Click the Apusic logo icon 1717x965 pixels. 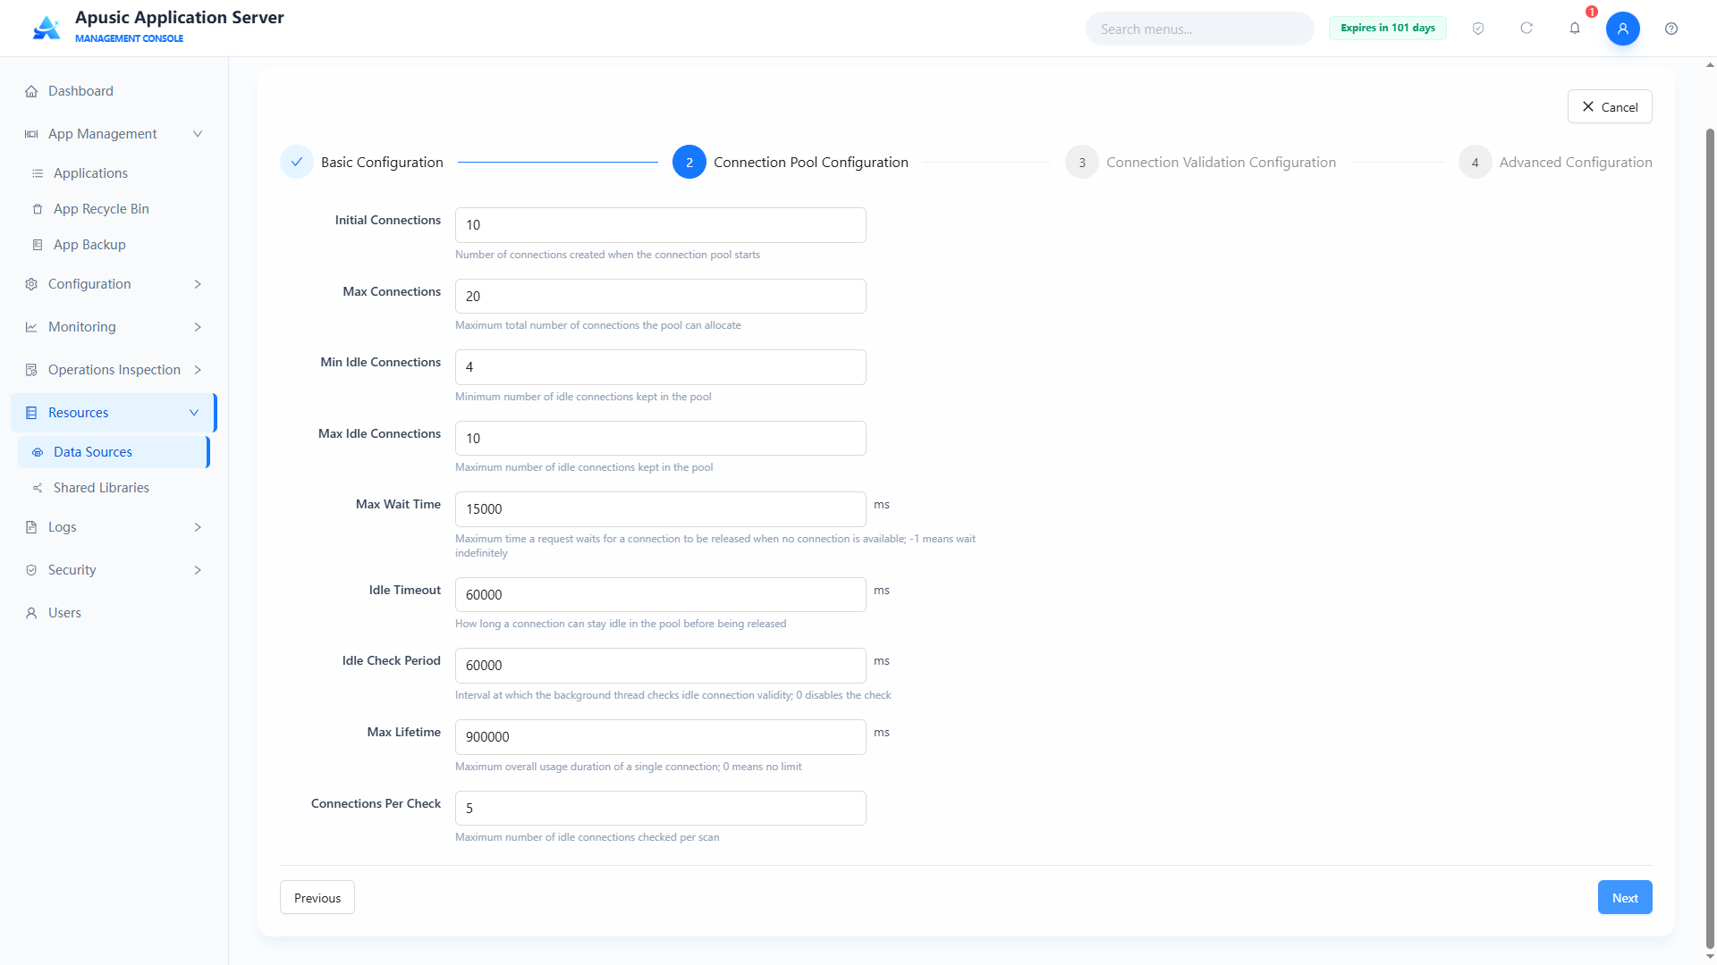click(47, 28)
